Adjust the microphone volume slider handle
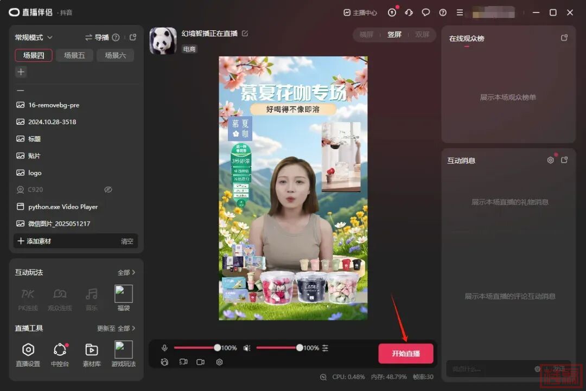Image resolution: width=586 pixels, height=391 pixels. click(217, 348)
